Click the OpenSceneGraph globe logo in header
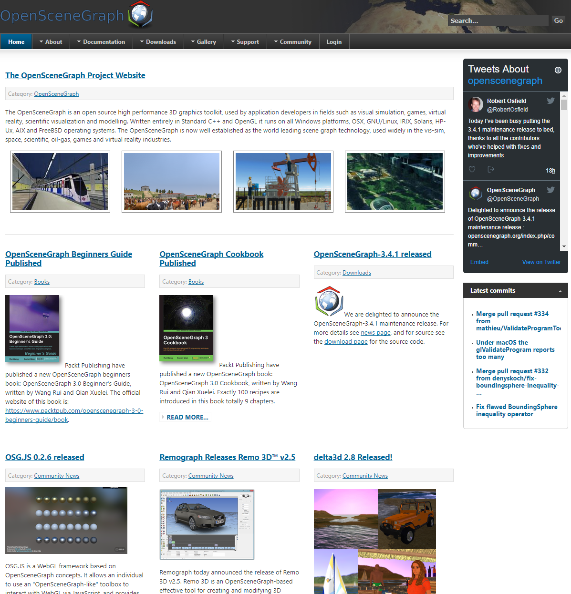571x594 pixels. 141,14
